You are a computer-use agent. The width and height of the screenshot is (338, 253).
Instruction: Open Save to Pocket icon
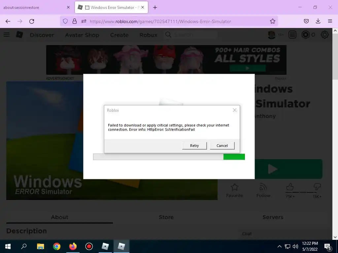(x=306, y=21)
